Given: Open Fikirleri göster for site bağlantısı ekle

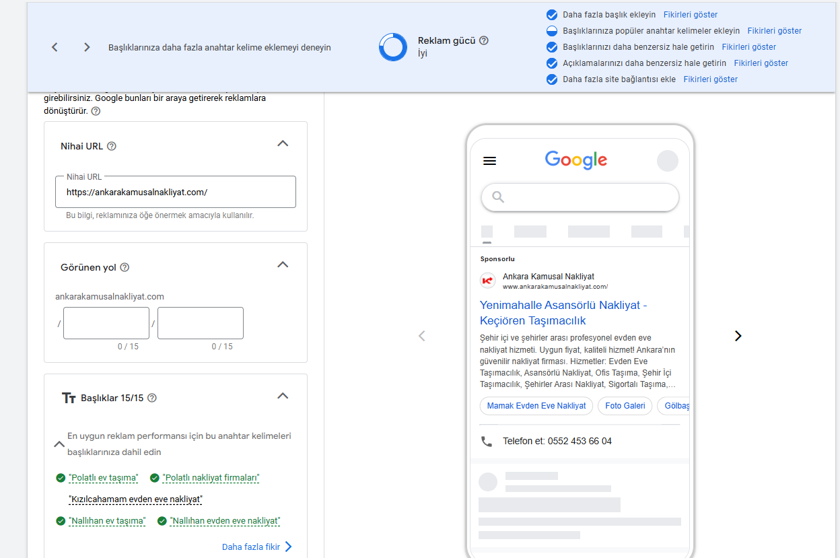Looking at the screenshot, I should pyautogui.click(x=711, y=79).
